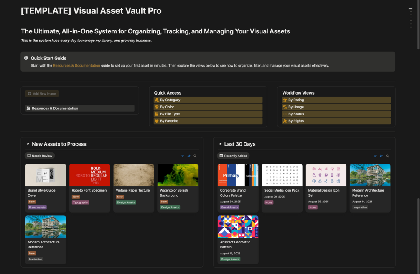Click the page table-of-contents marker lines
Viewport: 420px width, 274px height.
(x=411, y=18)
